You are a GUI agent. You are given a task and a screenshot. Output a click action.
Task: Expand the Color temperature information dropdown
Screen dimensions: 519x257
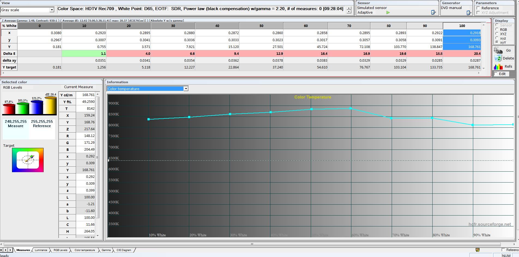click(x=186, y=89)
